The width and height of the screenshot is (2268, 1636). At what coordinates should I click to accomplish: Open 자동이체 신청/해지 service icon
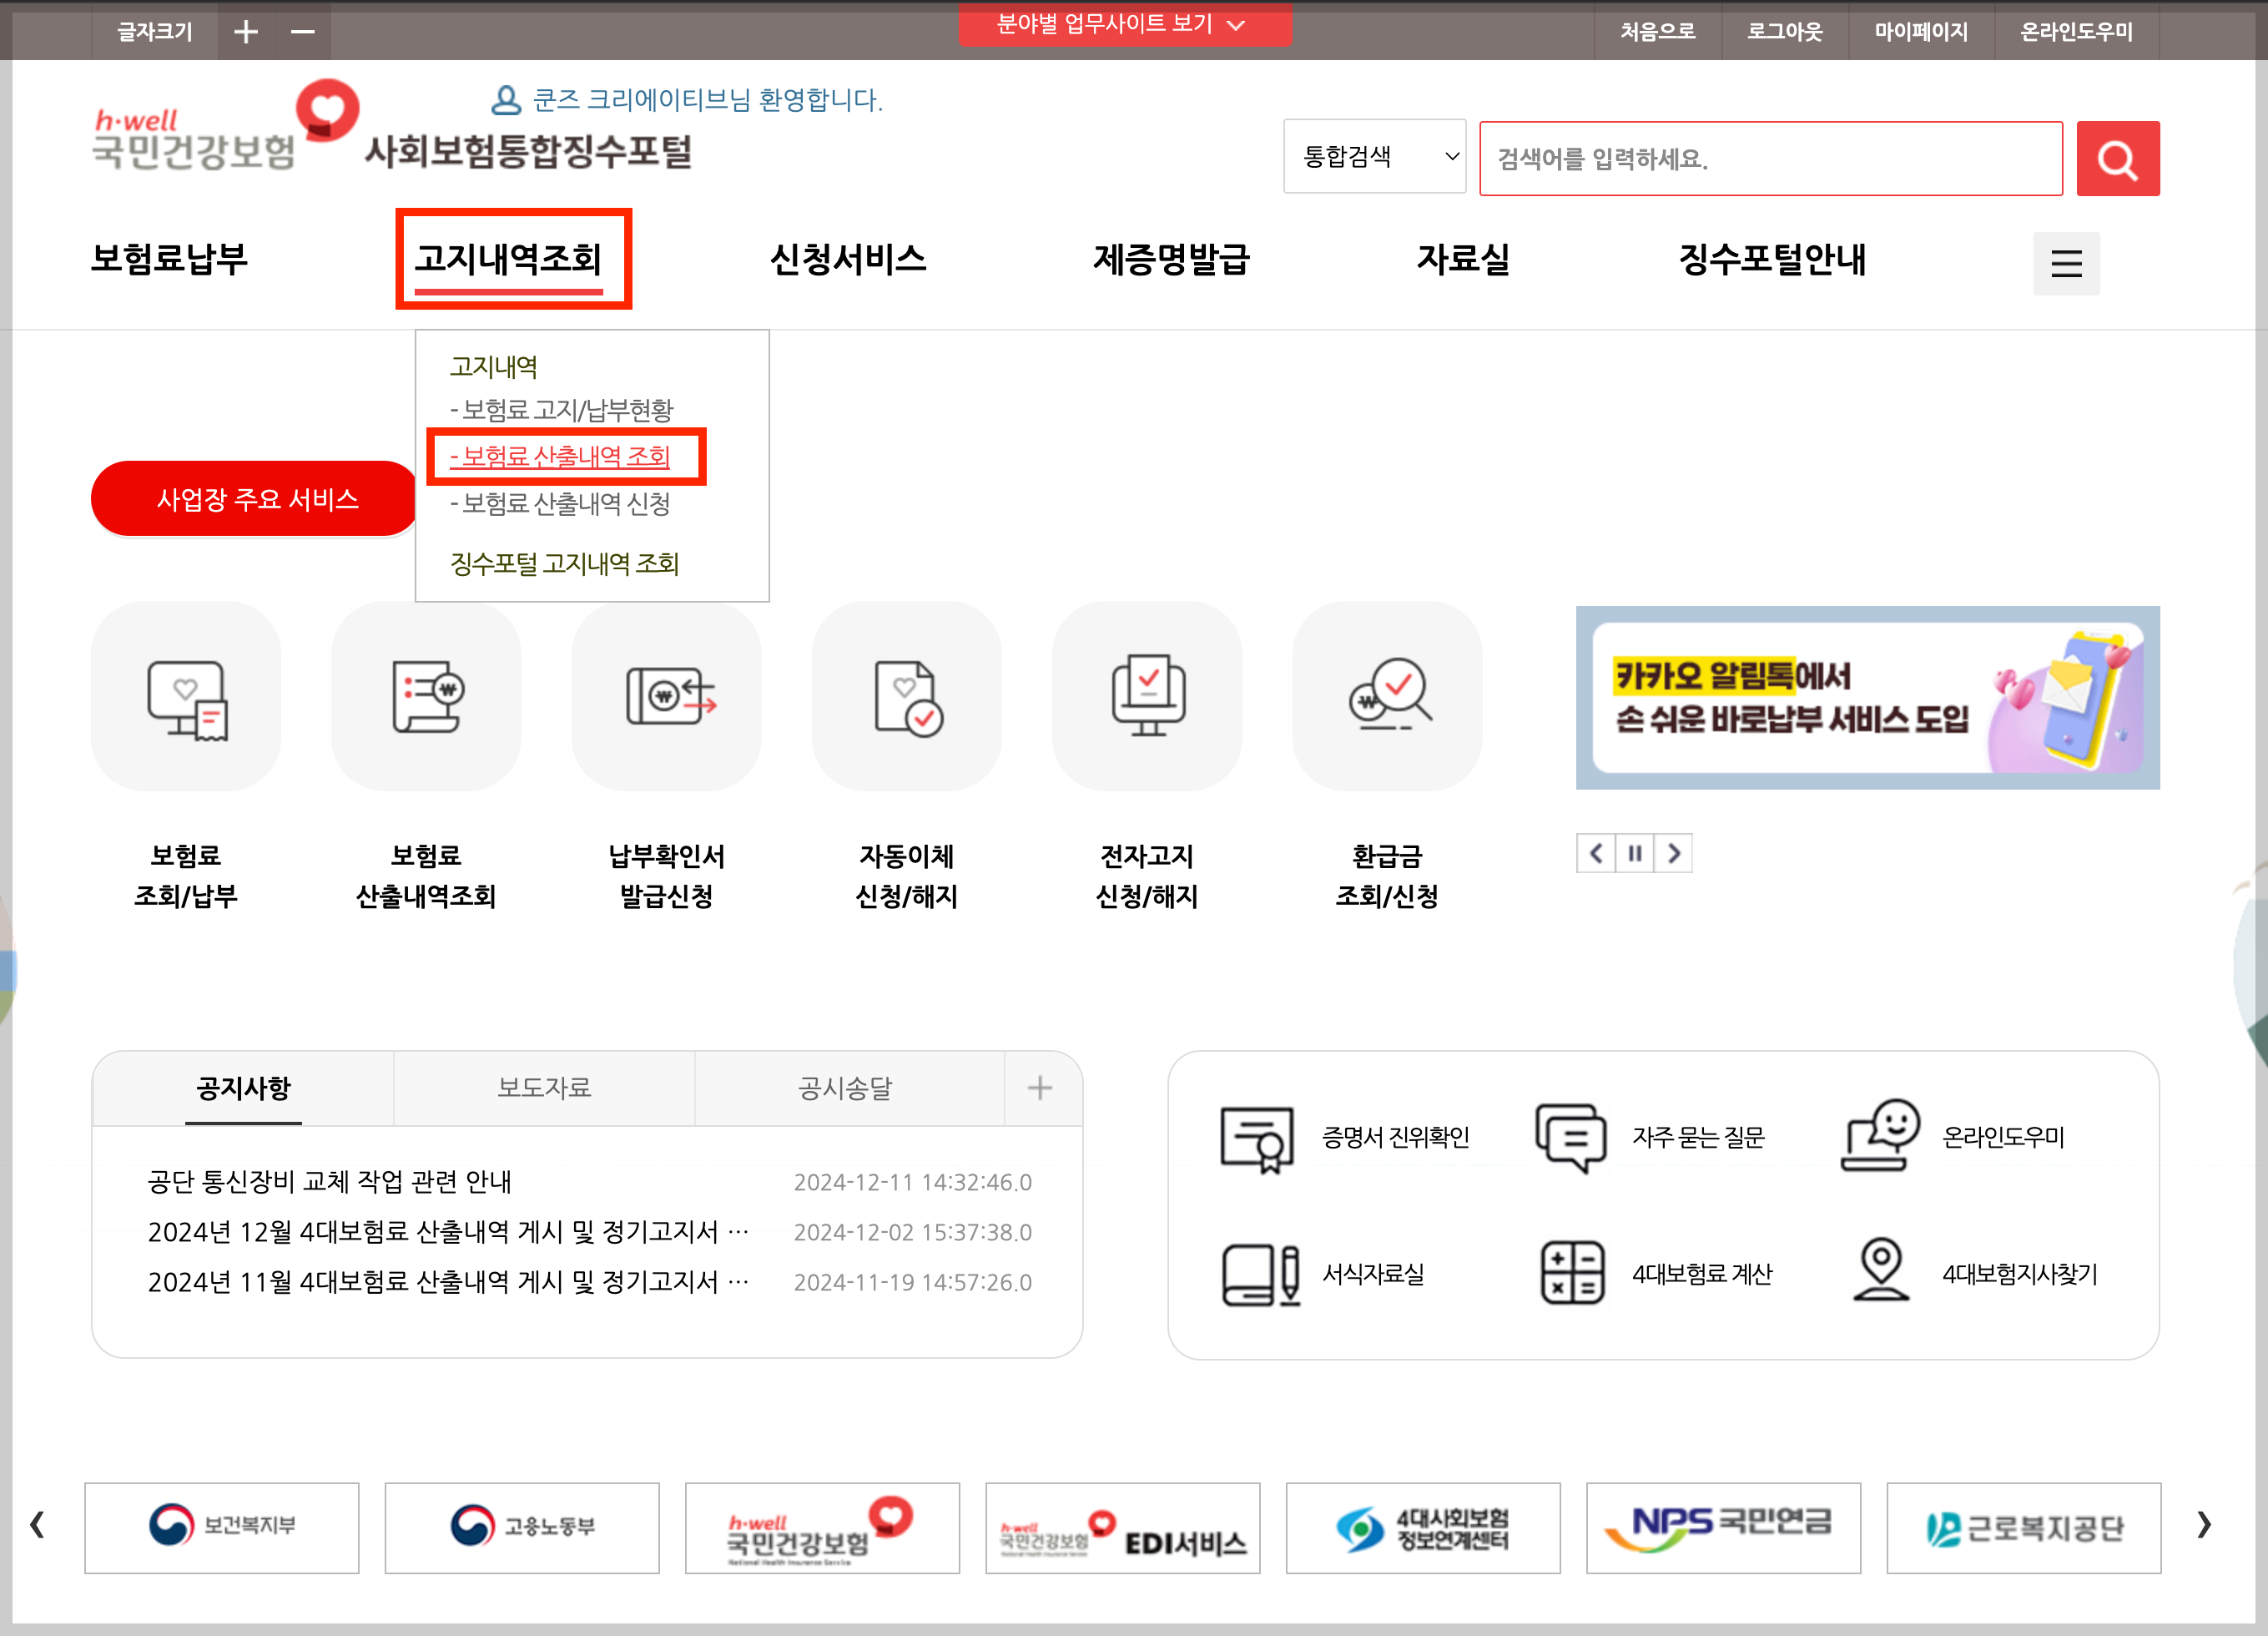906,696
